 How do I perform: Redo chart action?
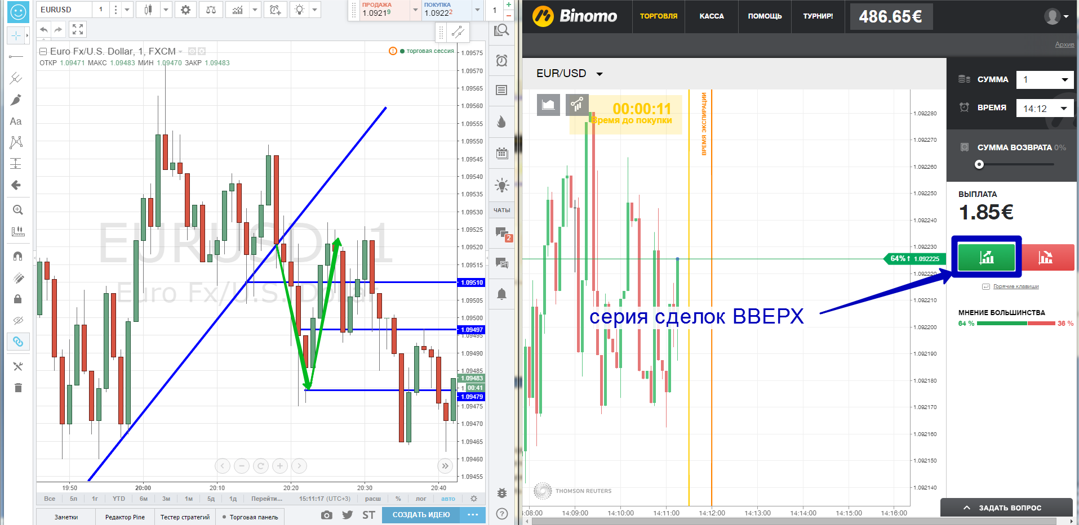(58, 29)
